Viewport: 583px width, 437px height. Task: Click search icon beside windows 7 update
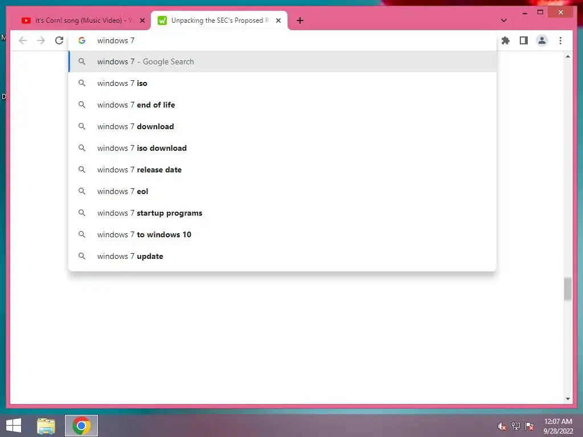[x=82, y=256]
